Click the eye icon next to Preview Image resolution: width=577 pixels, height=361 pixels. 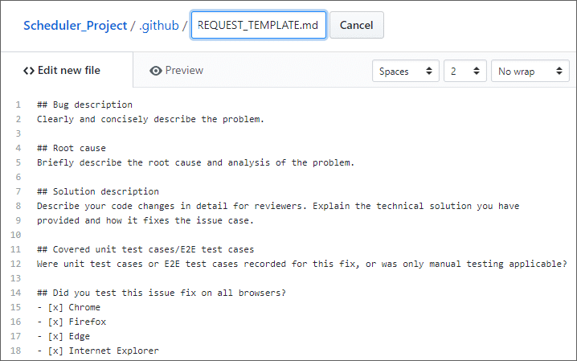point(156,71)
